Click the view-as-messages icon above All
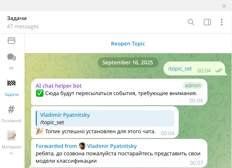Image resolution: width=232 pixels, height=168 pixels. (11, 41)
